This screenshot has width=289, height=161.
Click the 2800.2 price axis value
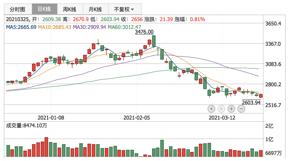click(273, 85)
